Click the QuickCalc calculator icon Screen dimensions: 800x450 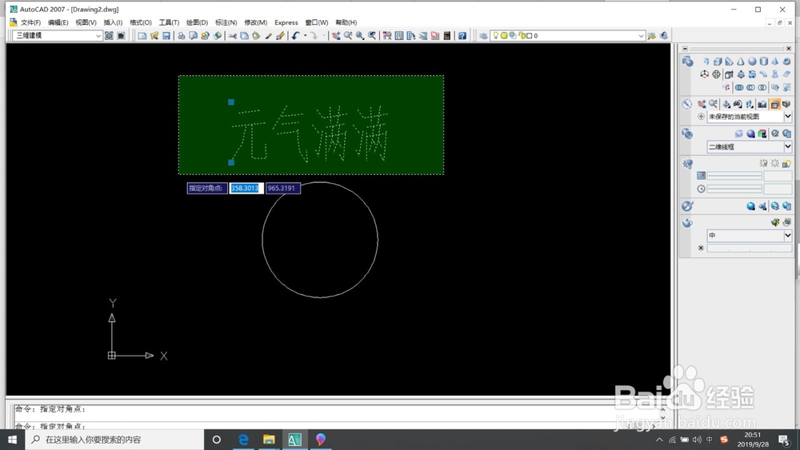[x=447, y=36]
